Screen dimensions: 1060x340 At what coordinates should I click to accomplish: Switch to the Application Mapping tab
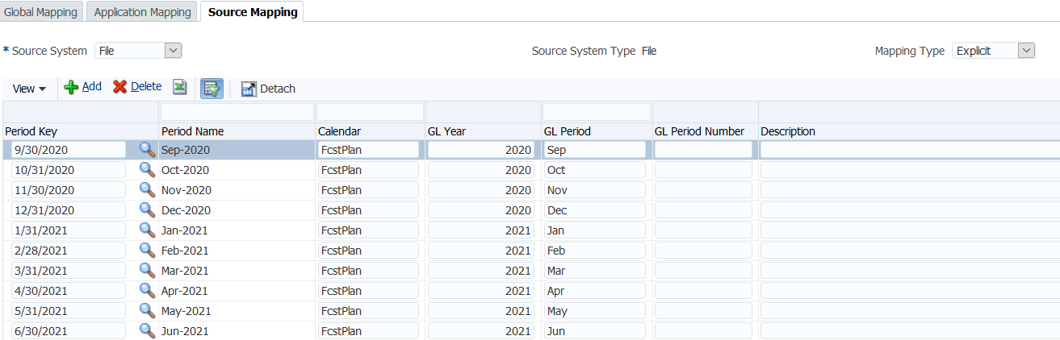pos(142,12)
